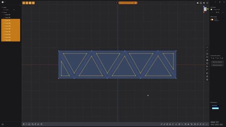The image size is (226, 127).
Task: Open the three-dots more commands menu
Action: tap(207, 124)
